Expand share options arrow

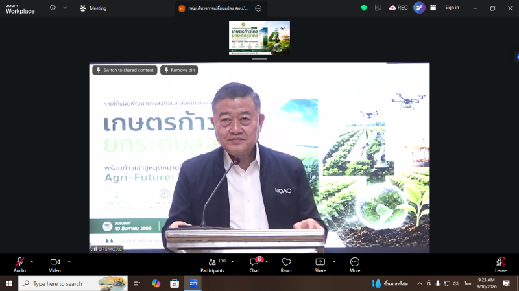click(x=334, y=262)
